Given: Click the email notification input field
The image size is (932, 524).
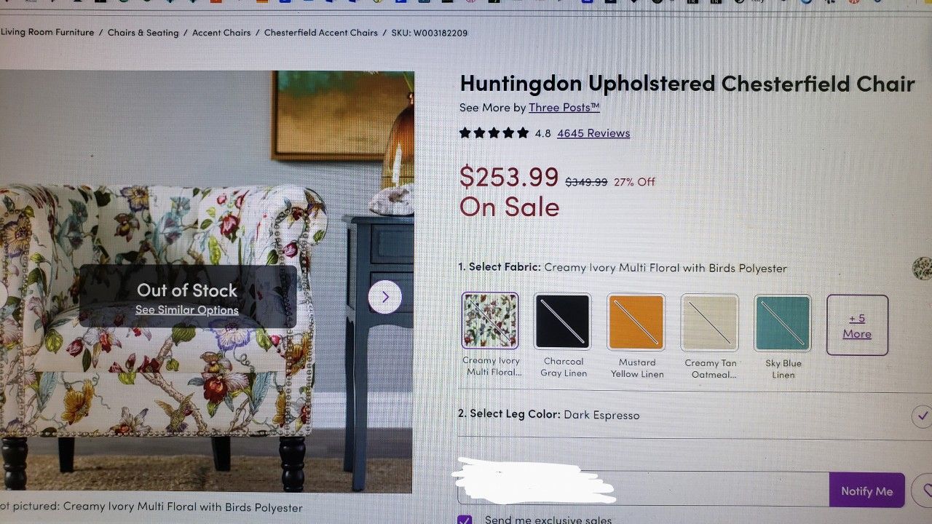Looking at the screenshot, I should pos(644,489).
